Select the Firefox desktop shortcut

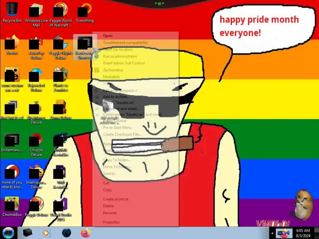click(x=12, y=45)
